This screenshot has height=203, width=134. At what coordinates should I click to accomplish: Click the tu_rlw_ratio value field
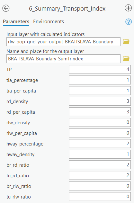pyautogui.click(x=100, y=197)
